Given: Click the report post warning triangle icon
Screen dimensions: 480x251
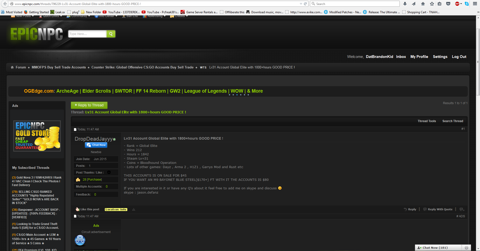Looking at the screenshot, I should [134, 210].
